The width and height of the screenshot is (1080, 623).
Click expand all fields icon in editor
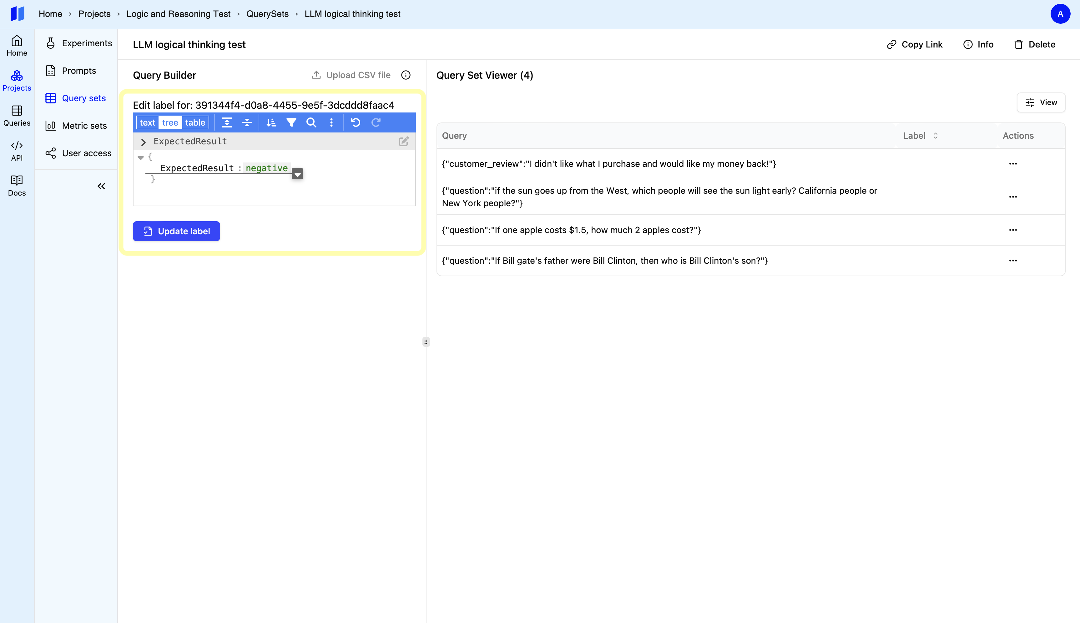pyautogui.click(x=227, y=123)
